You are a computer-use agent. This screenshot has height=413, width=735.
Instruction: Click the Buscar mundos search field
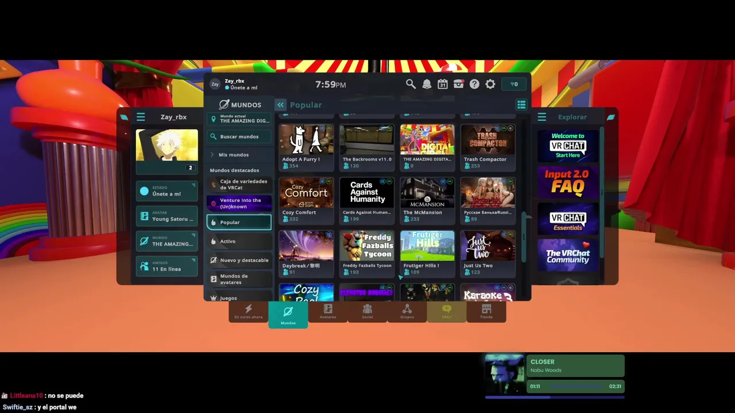tap(239, 137)
